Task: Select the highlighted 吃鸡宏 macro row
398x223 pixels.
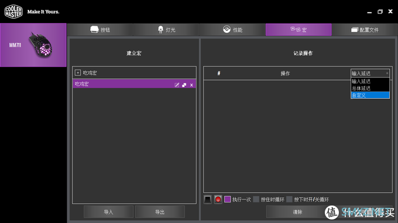Action: [134, 84]
